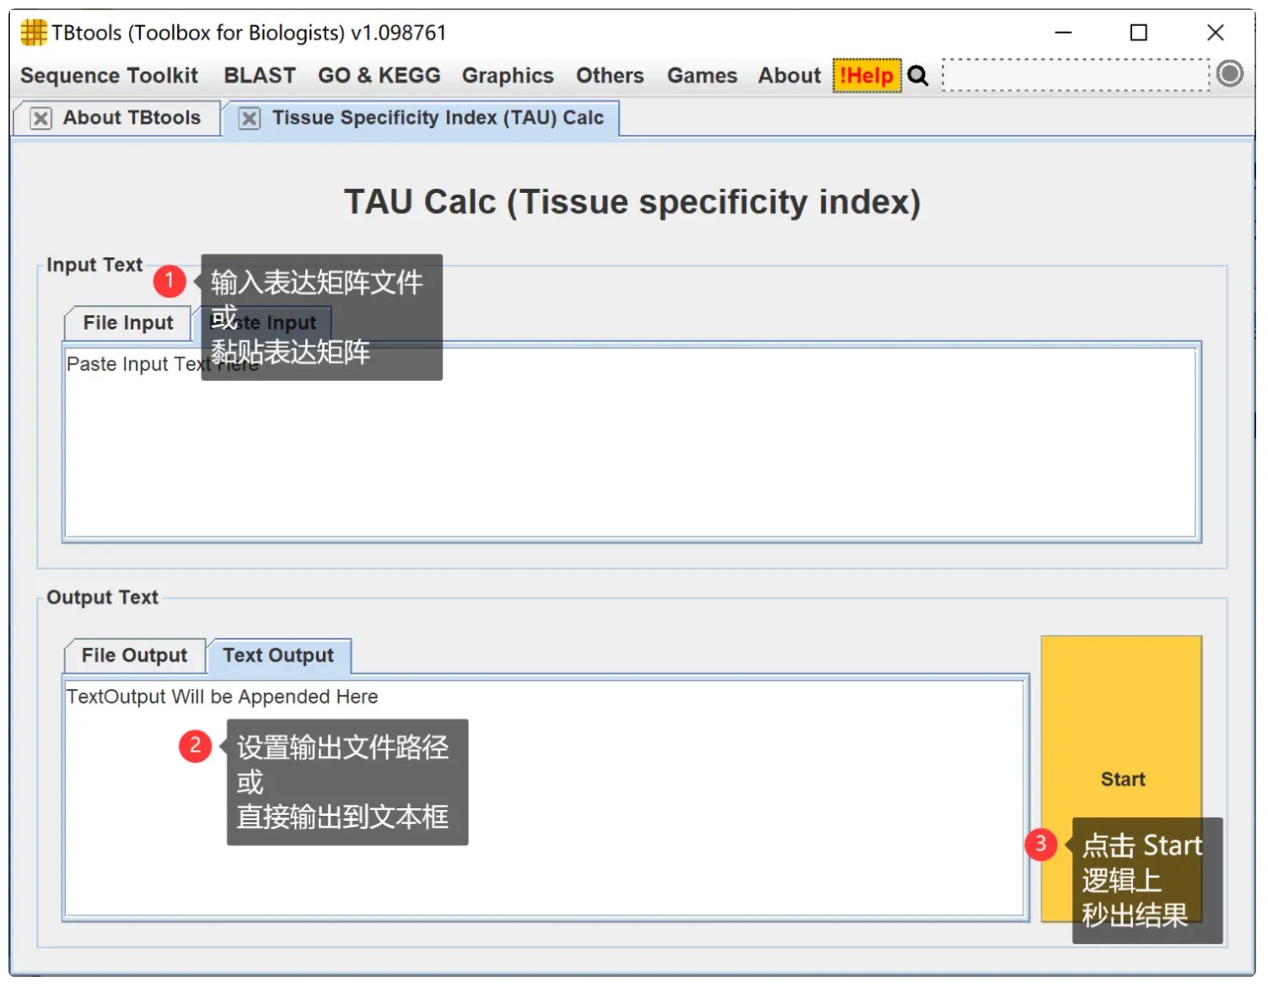The width and height of the screenshot is (1268, 986).
Task: Switch to the File Output tab
Action: [134, 656]
